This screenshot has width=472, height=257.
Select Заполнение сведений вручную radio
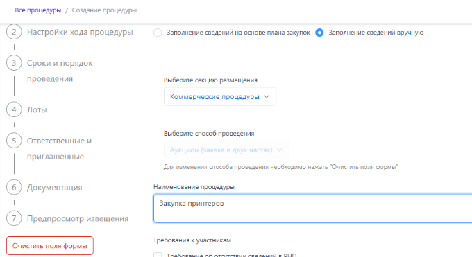[x=319, y=33]
